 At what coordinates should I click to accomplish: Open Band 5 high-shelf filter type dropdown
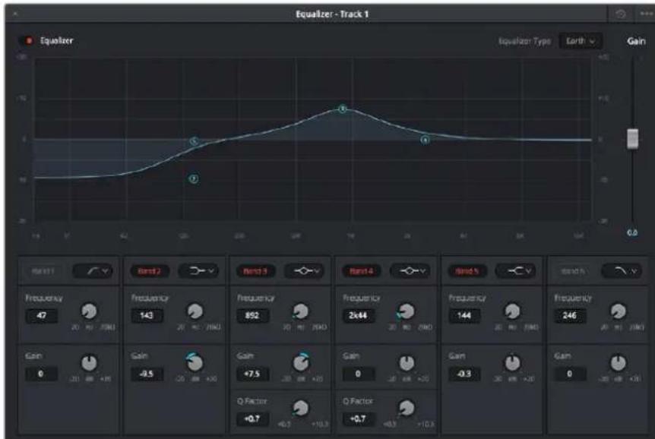516,271
